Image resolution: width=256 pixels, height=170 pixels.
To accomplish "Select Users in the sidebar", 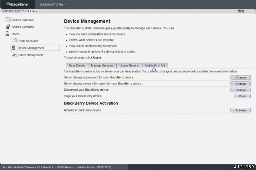I will point(15,34).
